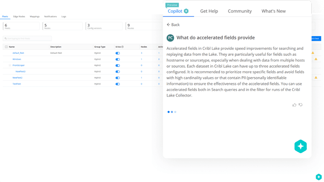Viewport: 324px width, 182px height.
Task: Click the small Copilot launcher in the page corner
Action: click(319, 177)
